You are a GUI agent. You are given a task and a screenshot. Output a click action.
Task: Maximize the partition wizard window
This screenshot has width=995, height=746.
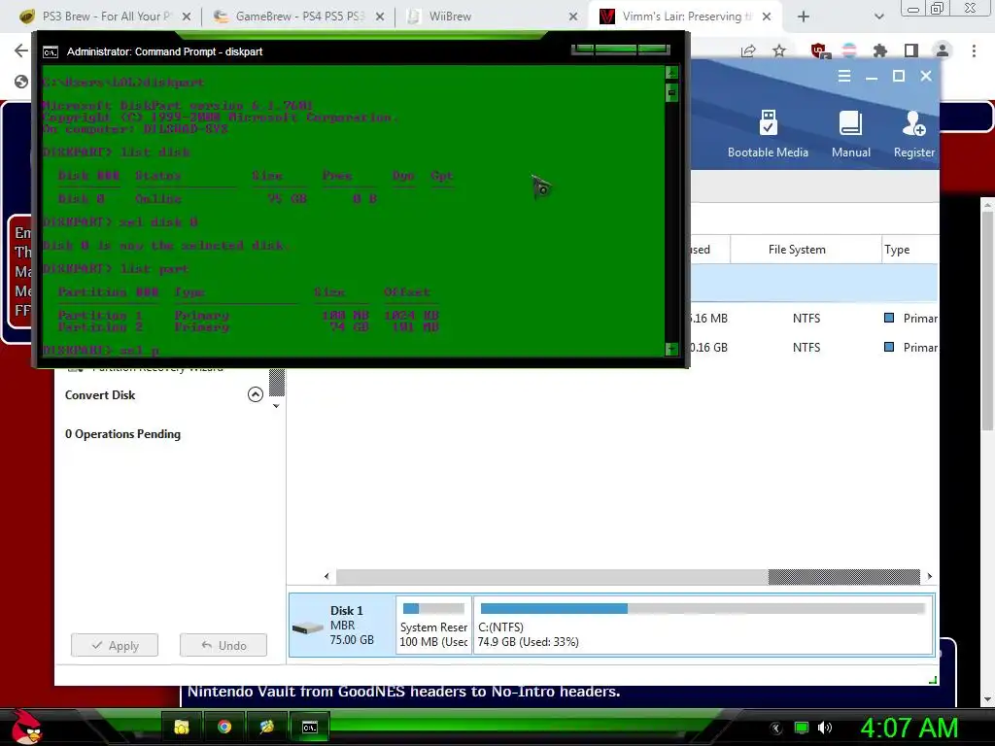click(x=899, y=76)
